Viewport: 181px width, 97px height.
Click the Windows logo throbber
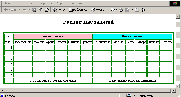[175, 3]
